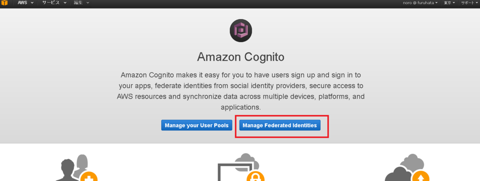Click the orange plus badge on users icon
The image size is (480, 181).
click(x=90, y=176)
